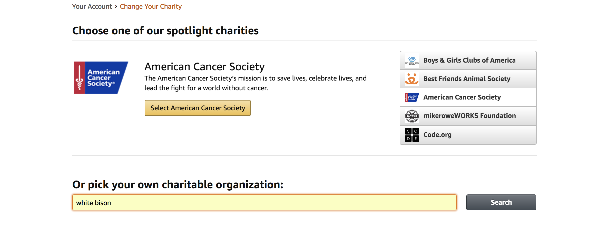Viewport: 609px width, 237px height.
Task: Click the large American Cancer Society logo
Action: pos(101,78)
